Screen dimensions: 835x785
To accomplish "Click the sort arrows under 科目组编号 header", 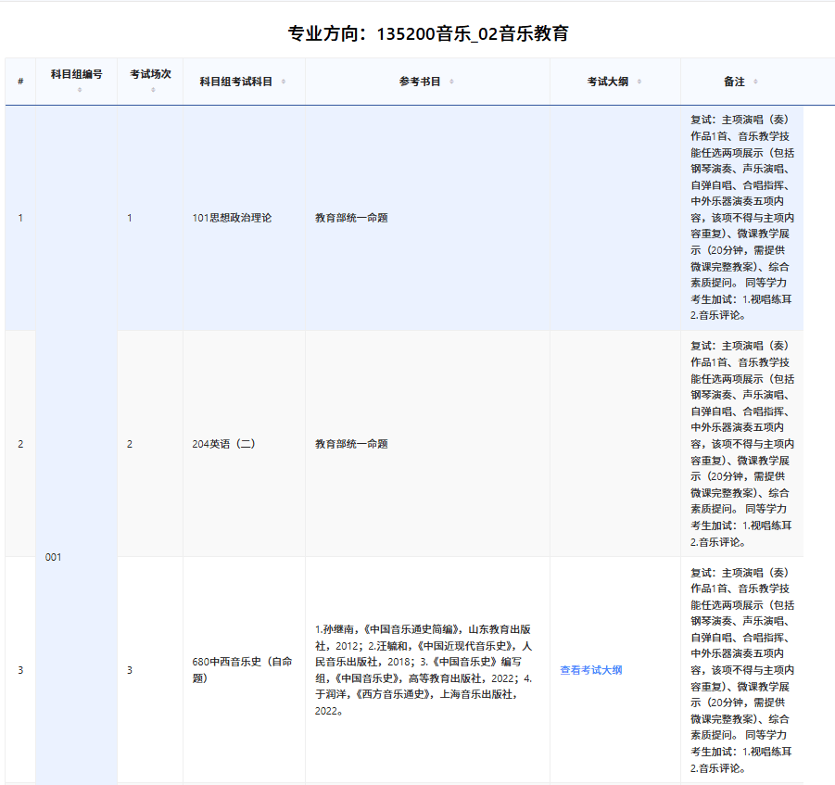I will coord(79,90).
